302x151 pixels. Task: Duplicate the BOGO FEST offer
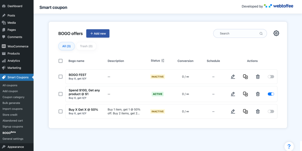(245, 77)
